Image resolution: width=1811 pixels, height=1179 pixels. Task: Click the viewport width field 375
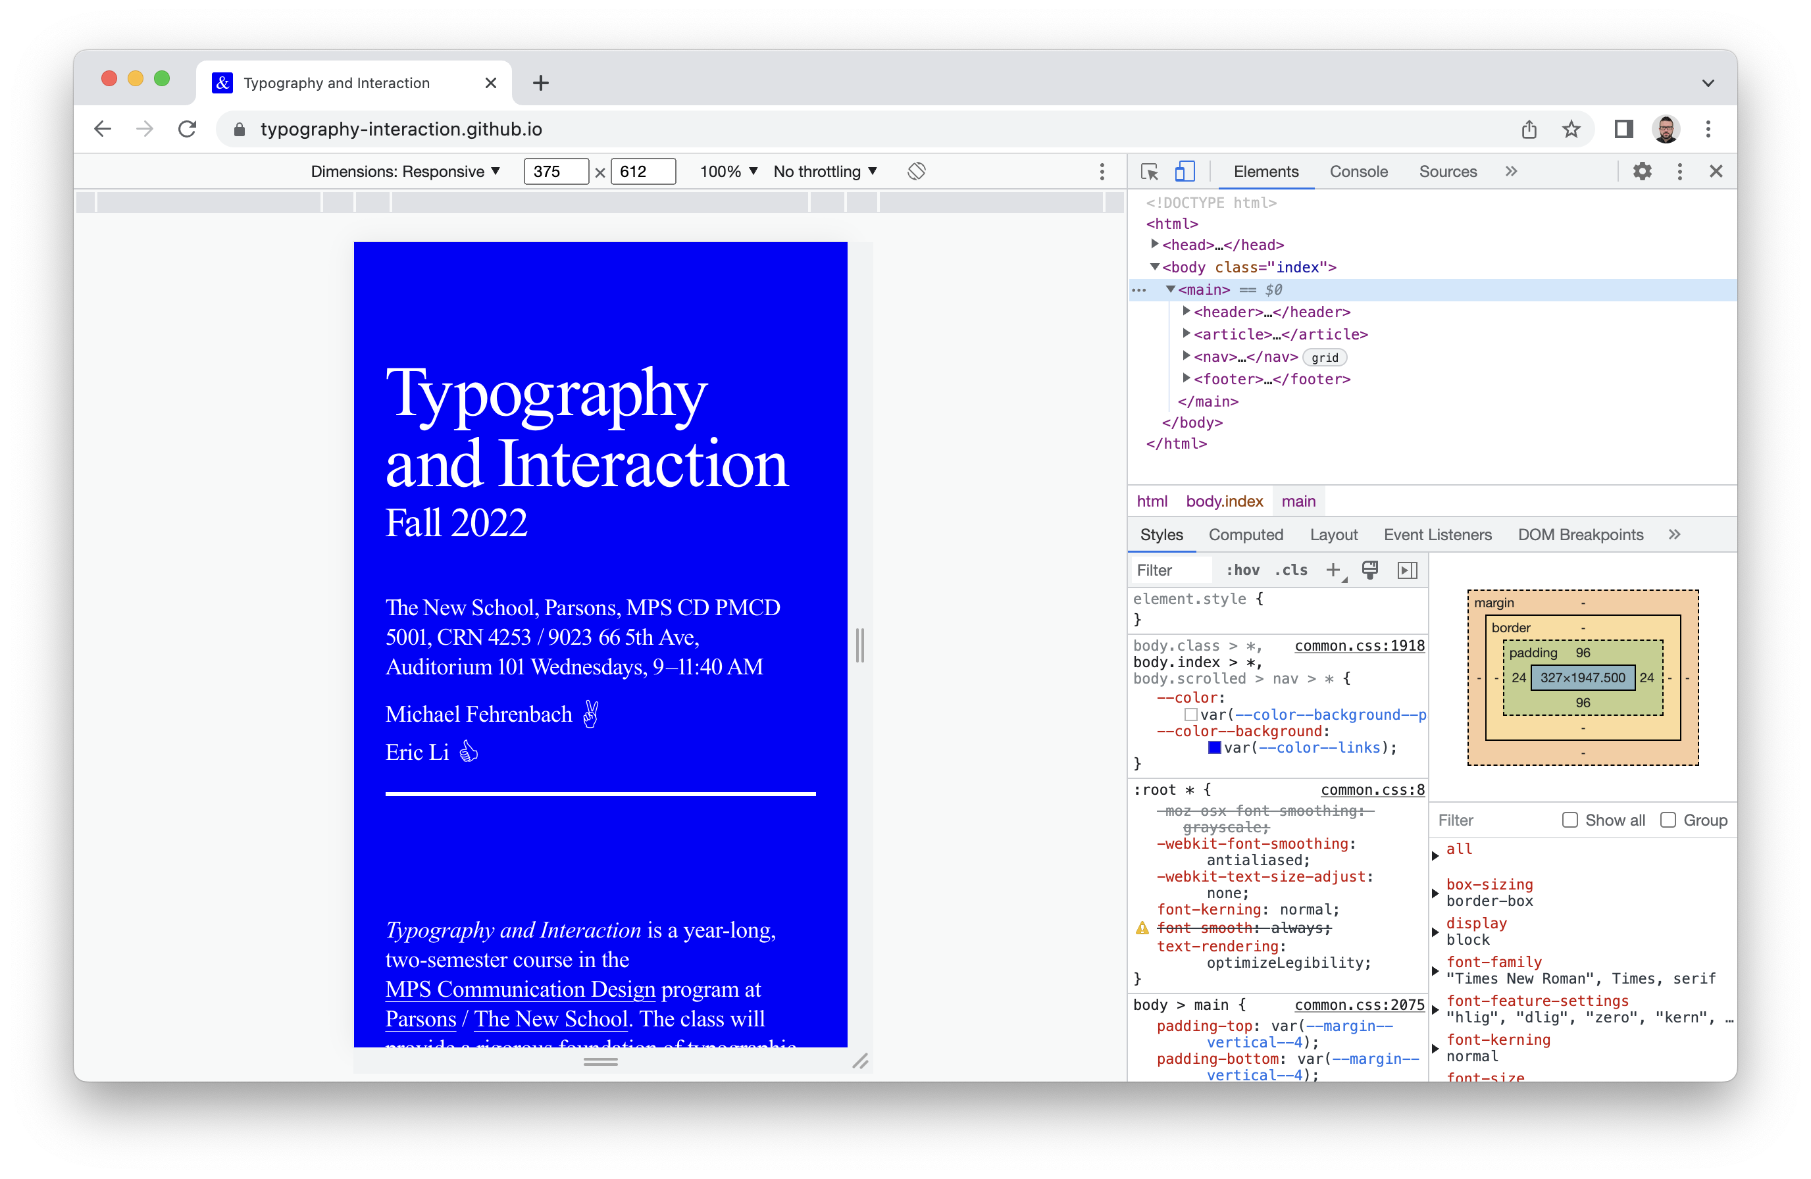pos(555,171)
